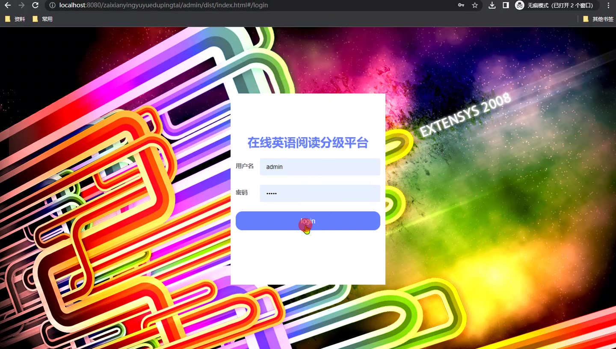
Task: Bookmark this page with the star icon
Action: click(x=475, y=5)
